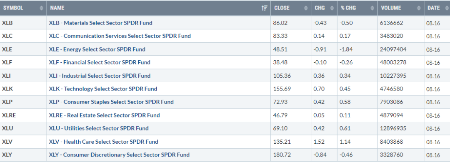Select the XLV close price 135.21 cell
This screenshot has width=450, height=162.
pos(291,142)
